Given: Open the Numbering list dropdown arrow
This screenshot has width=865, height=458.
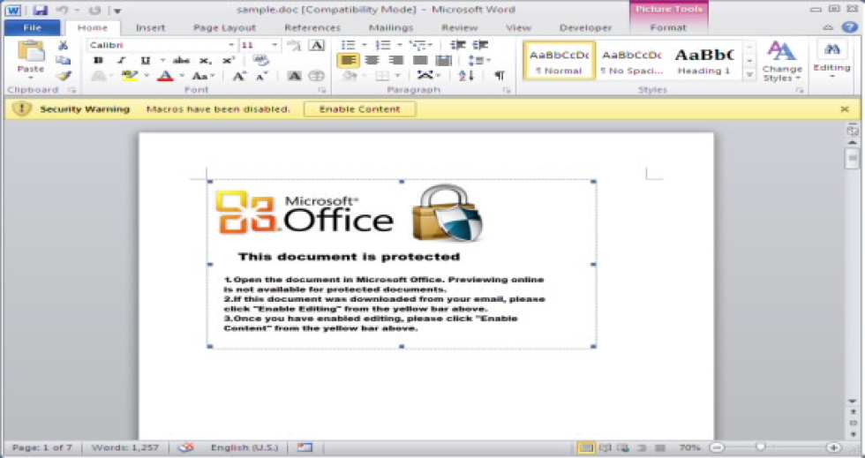Looking at the screenshot, I should coord(399,45).
